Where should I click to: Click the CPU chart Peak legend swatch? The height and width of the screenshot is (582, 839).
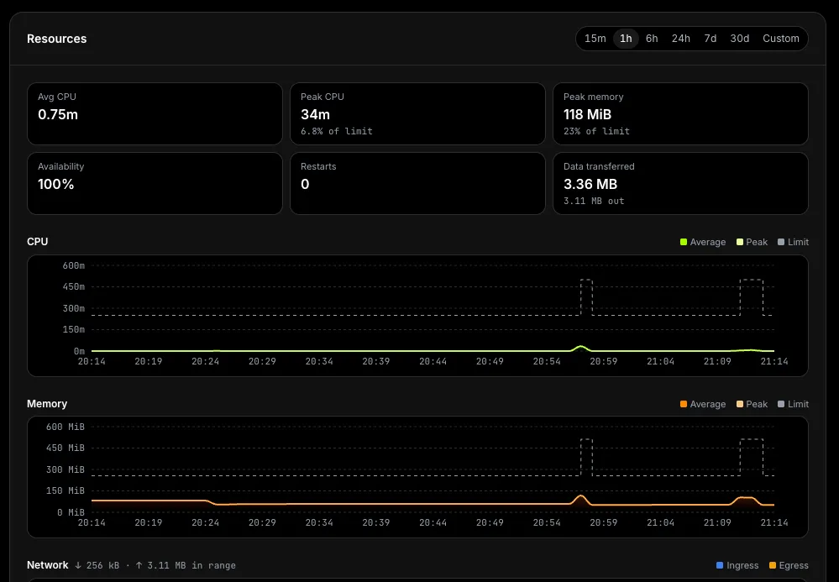click(739, 243)
